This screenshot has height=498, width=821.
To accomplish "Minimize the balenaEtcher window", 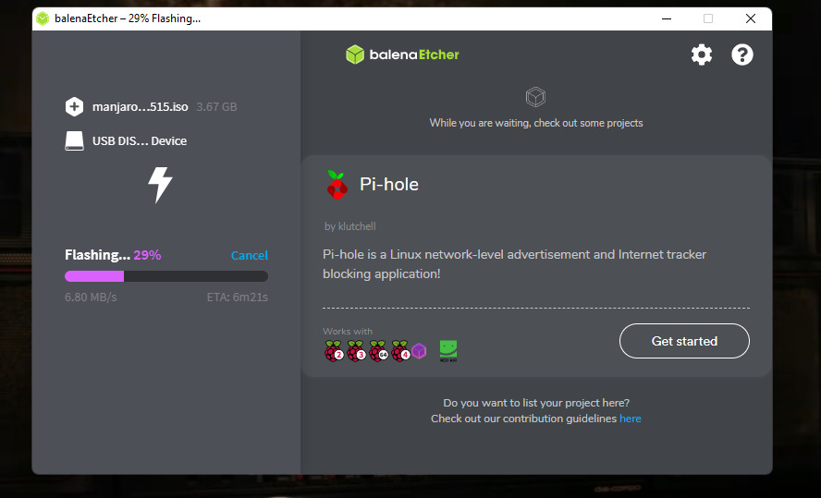I will (667, 18).
